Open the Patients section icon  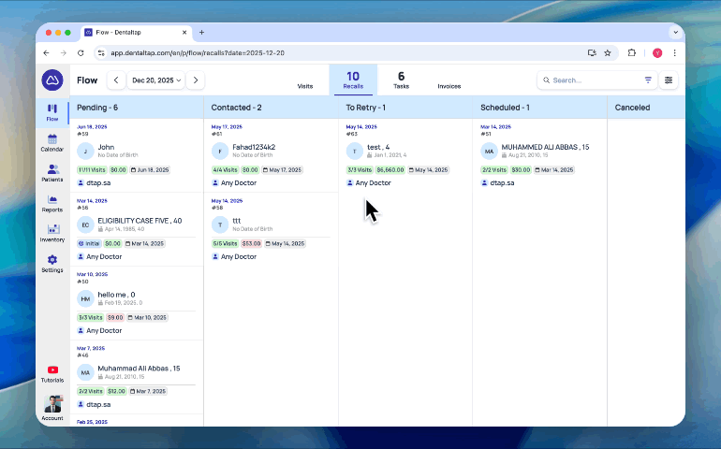(52, 172)
